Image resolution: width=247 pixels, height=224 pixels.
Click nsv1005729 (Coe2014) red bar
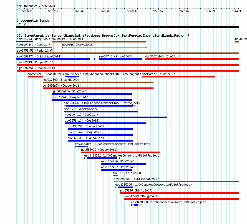(x=178, y=77)
